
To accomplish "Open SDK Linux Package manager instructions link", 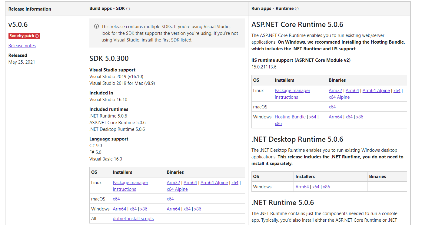I will click(x=131, y=186).
